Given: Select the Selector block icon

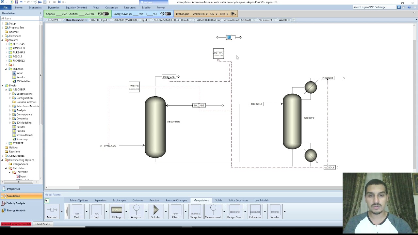Looking at the screenshot, I should coord(156,211).
